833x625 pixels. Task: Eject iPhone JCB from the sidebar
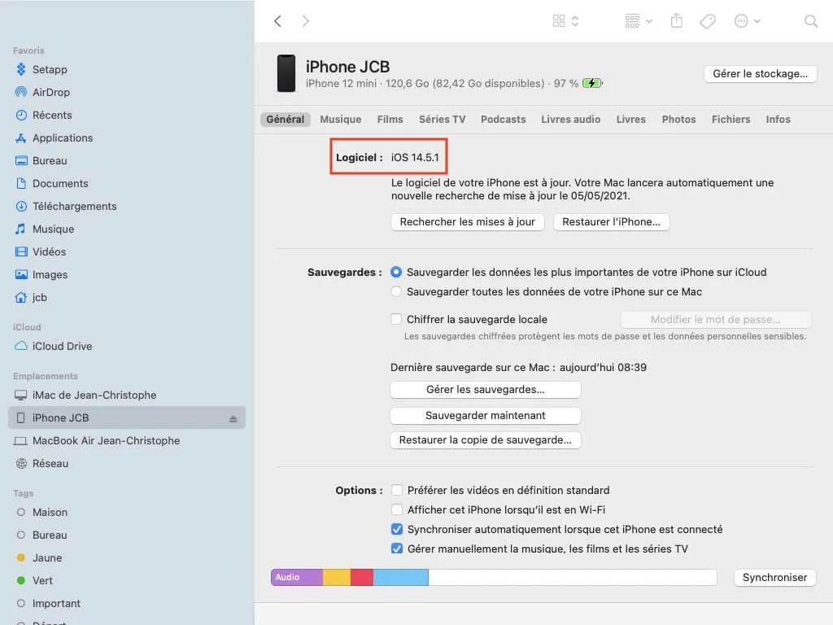coord(233,419)
